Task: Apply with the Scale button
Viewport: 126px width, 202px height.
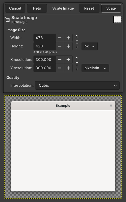Action: (x=111, y=8)
